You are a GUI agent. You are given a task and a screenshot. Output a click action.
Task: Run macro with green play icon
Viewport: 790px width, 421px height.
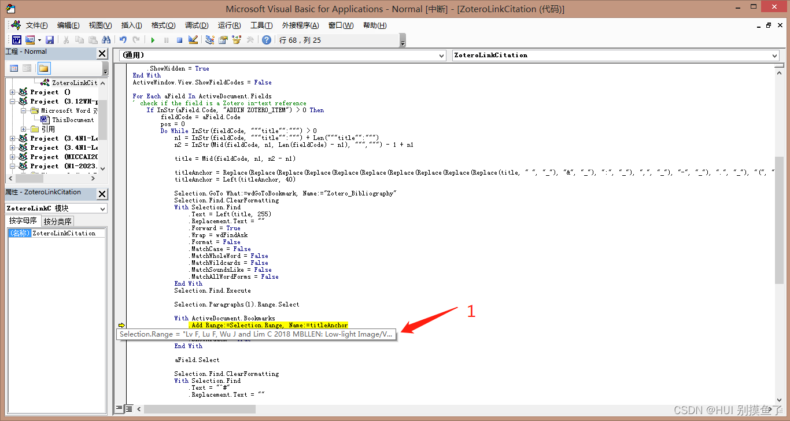coord(153,40)
